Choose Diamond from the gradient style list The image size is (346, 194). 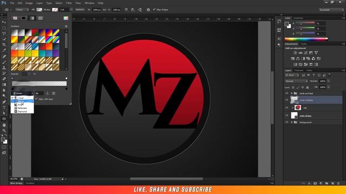tap(22, 112)
